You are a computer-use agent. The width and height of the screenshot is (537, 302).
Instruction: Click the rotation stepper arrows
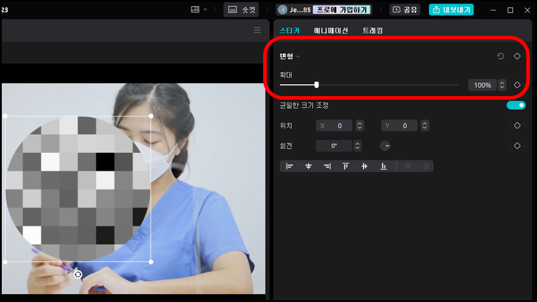(357, 146)
